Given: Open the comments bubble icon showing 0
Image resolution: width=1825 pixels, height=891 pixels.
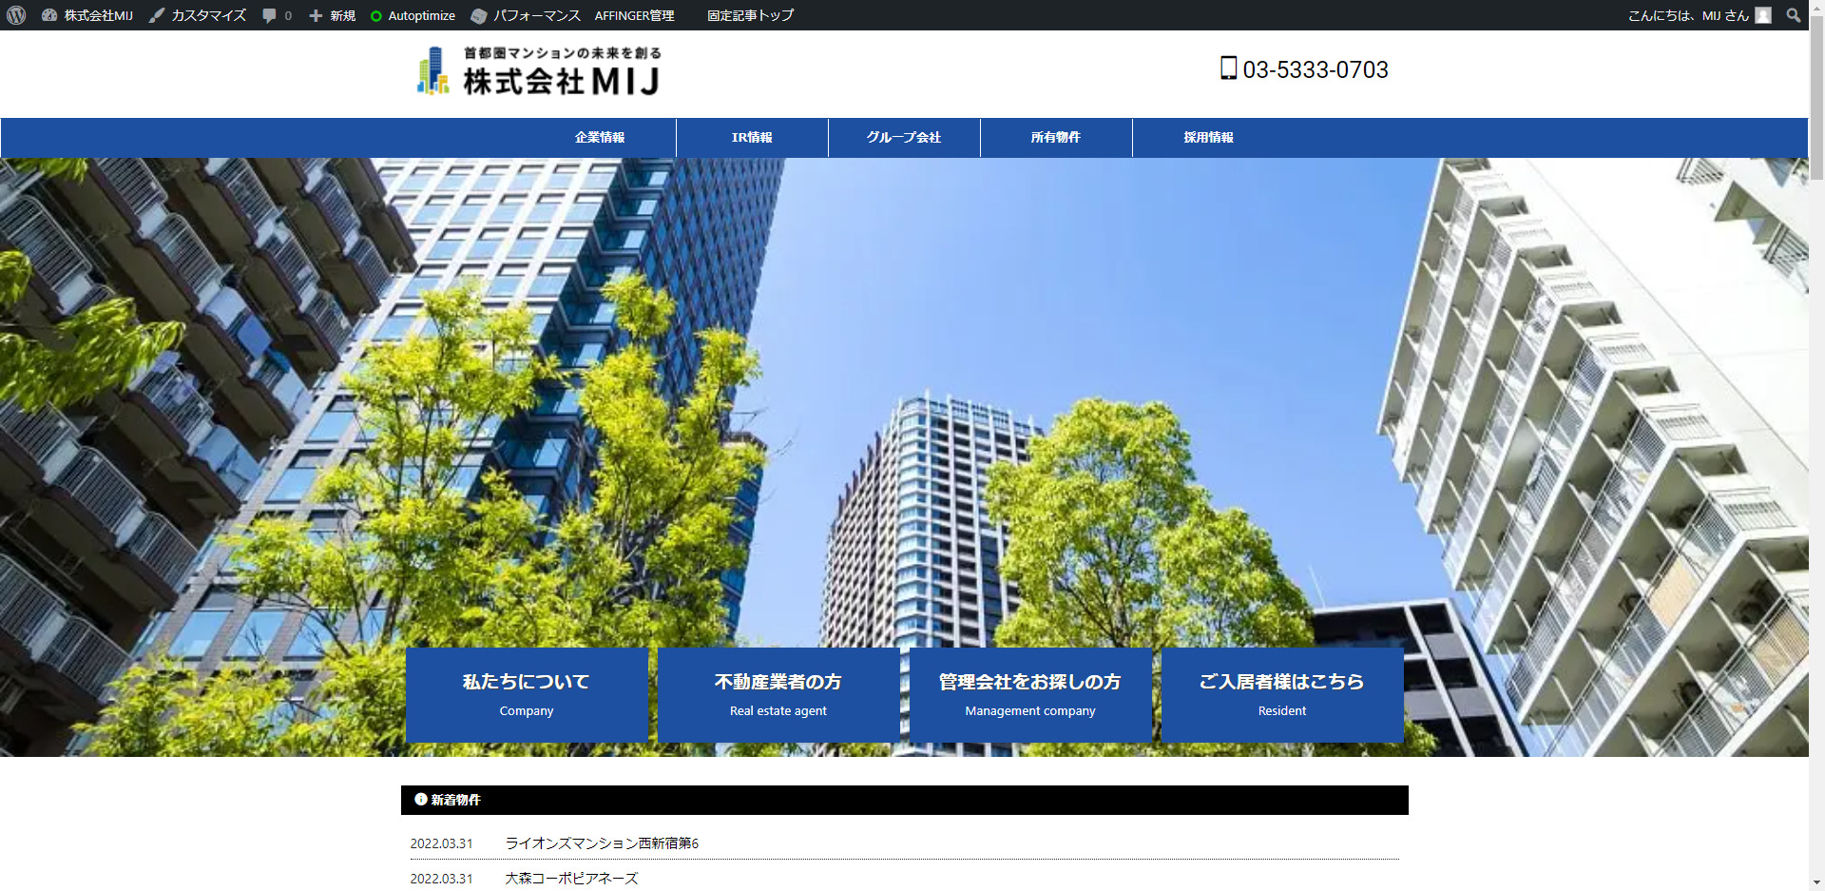Looking at the screenshot, I should pos(271,15).
